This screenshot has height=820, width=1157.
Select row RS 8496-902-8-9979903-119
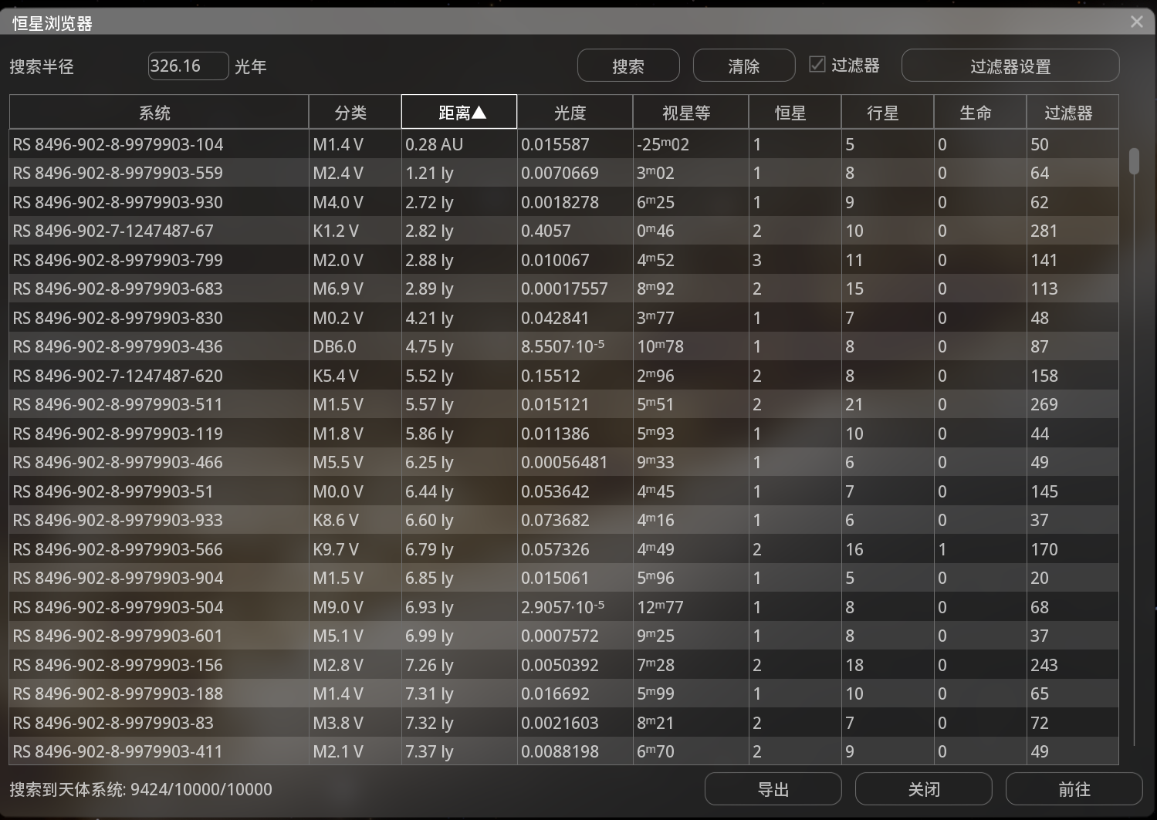[564, 434]
